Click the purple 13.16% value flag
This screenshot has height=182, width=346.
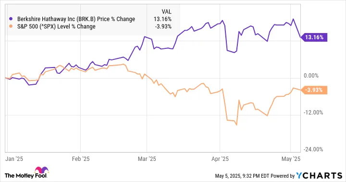[x=314, y=37]
